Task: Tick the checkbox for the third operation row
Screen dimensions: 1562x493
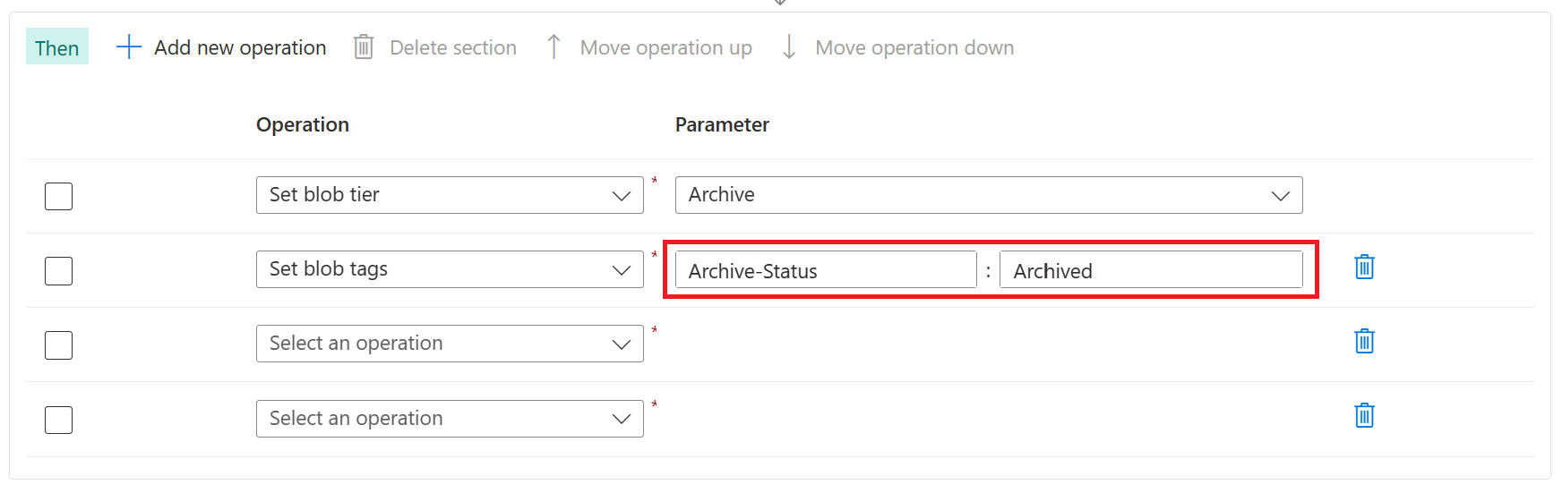Action: click(x=58, y=344)
